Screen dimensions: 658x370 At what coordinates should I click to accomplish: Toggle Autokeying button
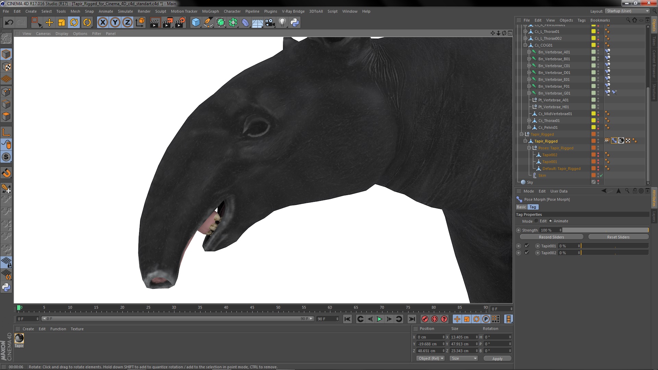click(435, 319)
